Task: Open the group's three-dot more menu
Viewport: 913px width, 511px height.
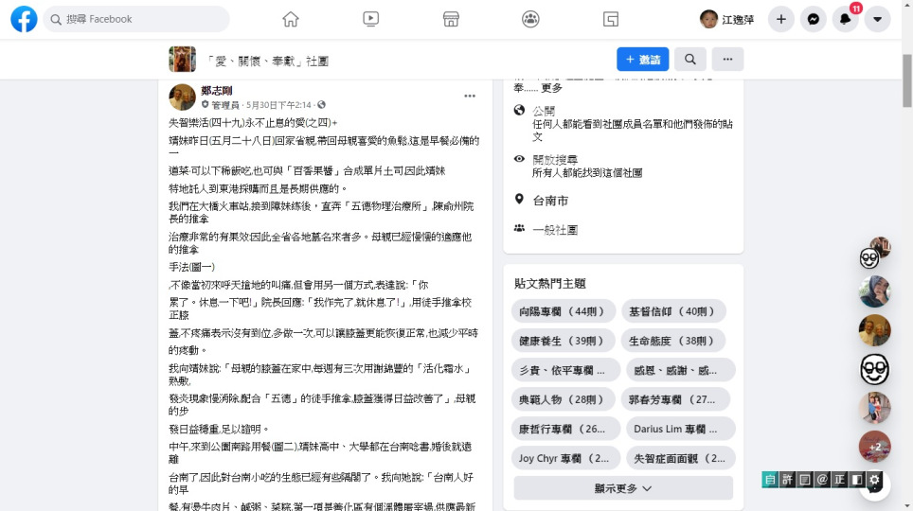Action: pyautogui.click(x=727, y=59)
